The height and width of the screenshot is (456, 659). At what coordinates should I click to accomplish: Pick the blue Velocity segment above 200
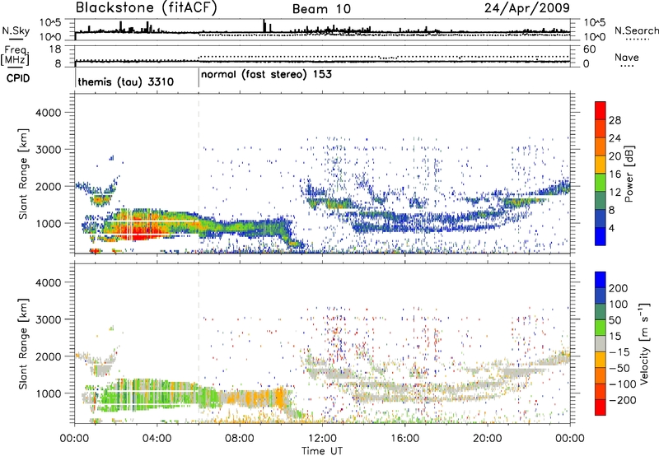(601, 280)
